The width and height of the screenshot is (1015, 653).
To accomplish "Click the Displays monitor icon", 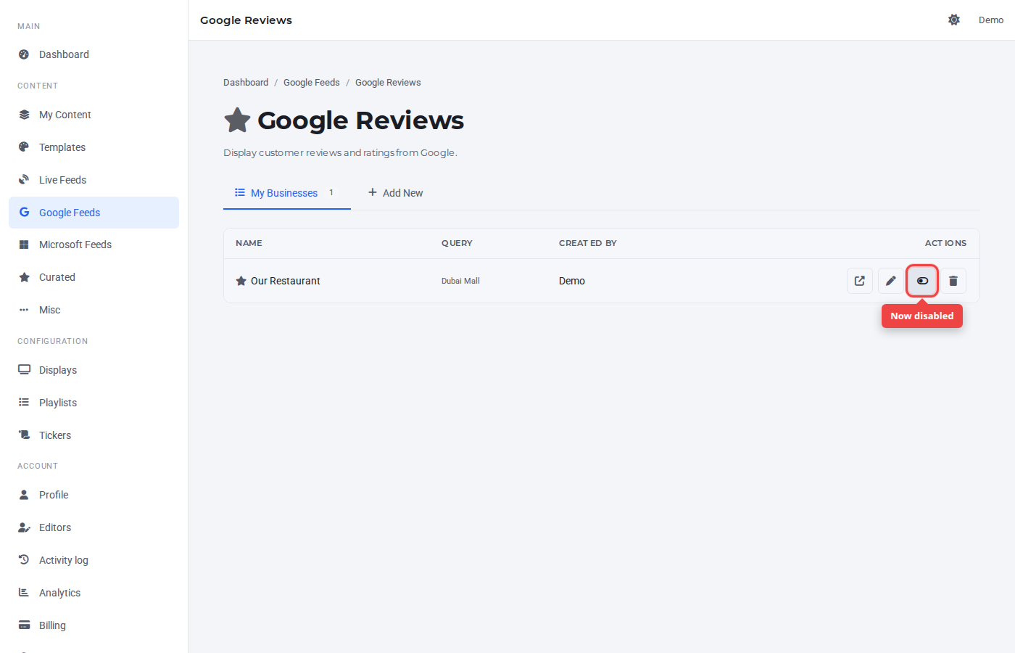I will [24, 370].
